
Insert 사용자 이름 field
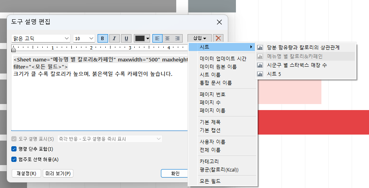pyautogui.click(x=213, y=142)
